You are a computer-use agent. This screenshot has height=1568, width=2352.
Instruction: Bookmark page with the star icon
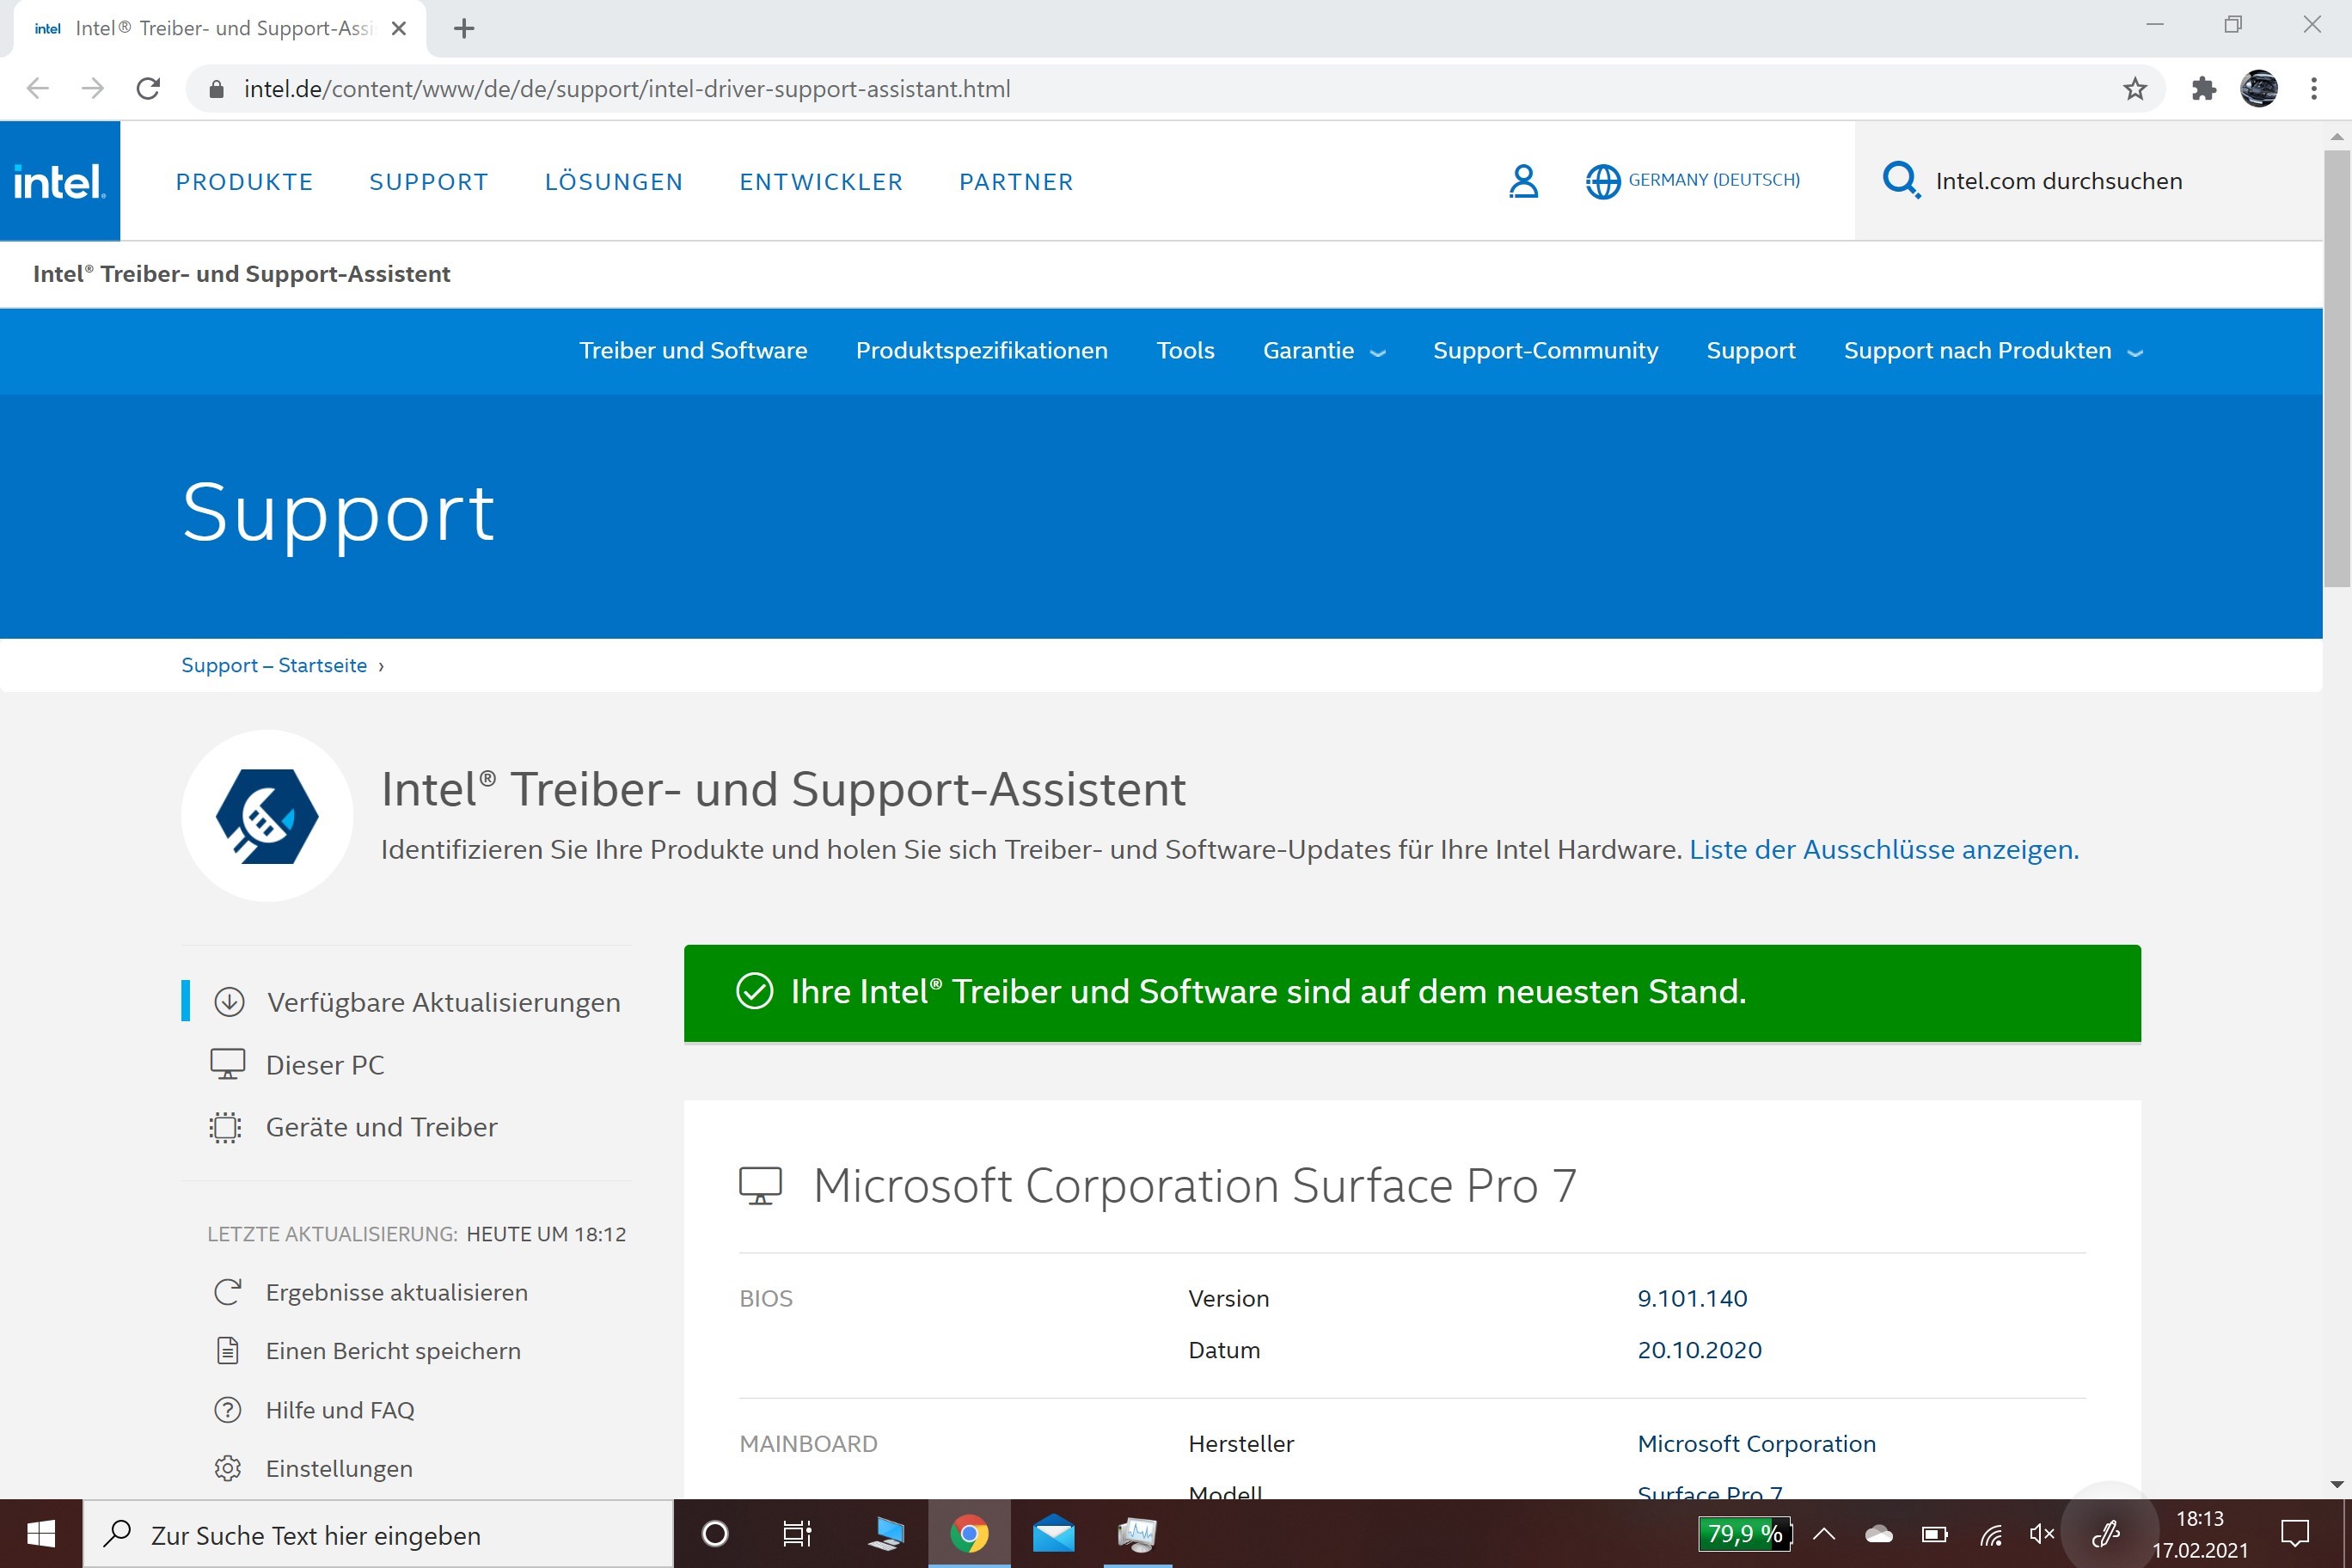click(2135, 89)
